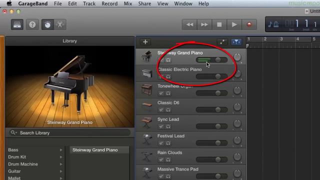The width and height of the screenshot is (320, 180).
Task: Click the Sync Lead pan knob
Action: click(x=237, y=123)
